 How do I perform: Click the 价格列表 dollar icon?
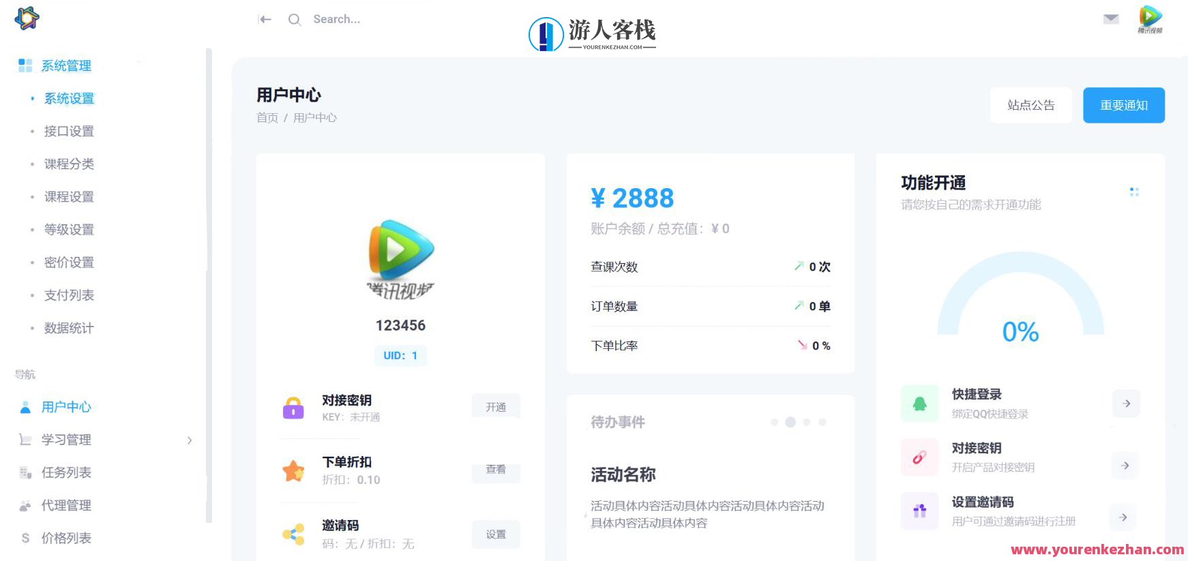25,538
